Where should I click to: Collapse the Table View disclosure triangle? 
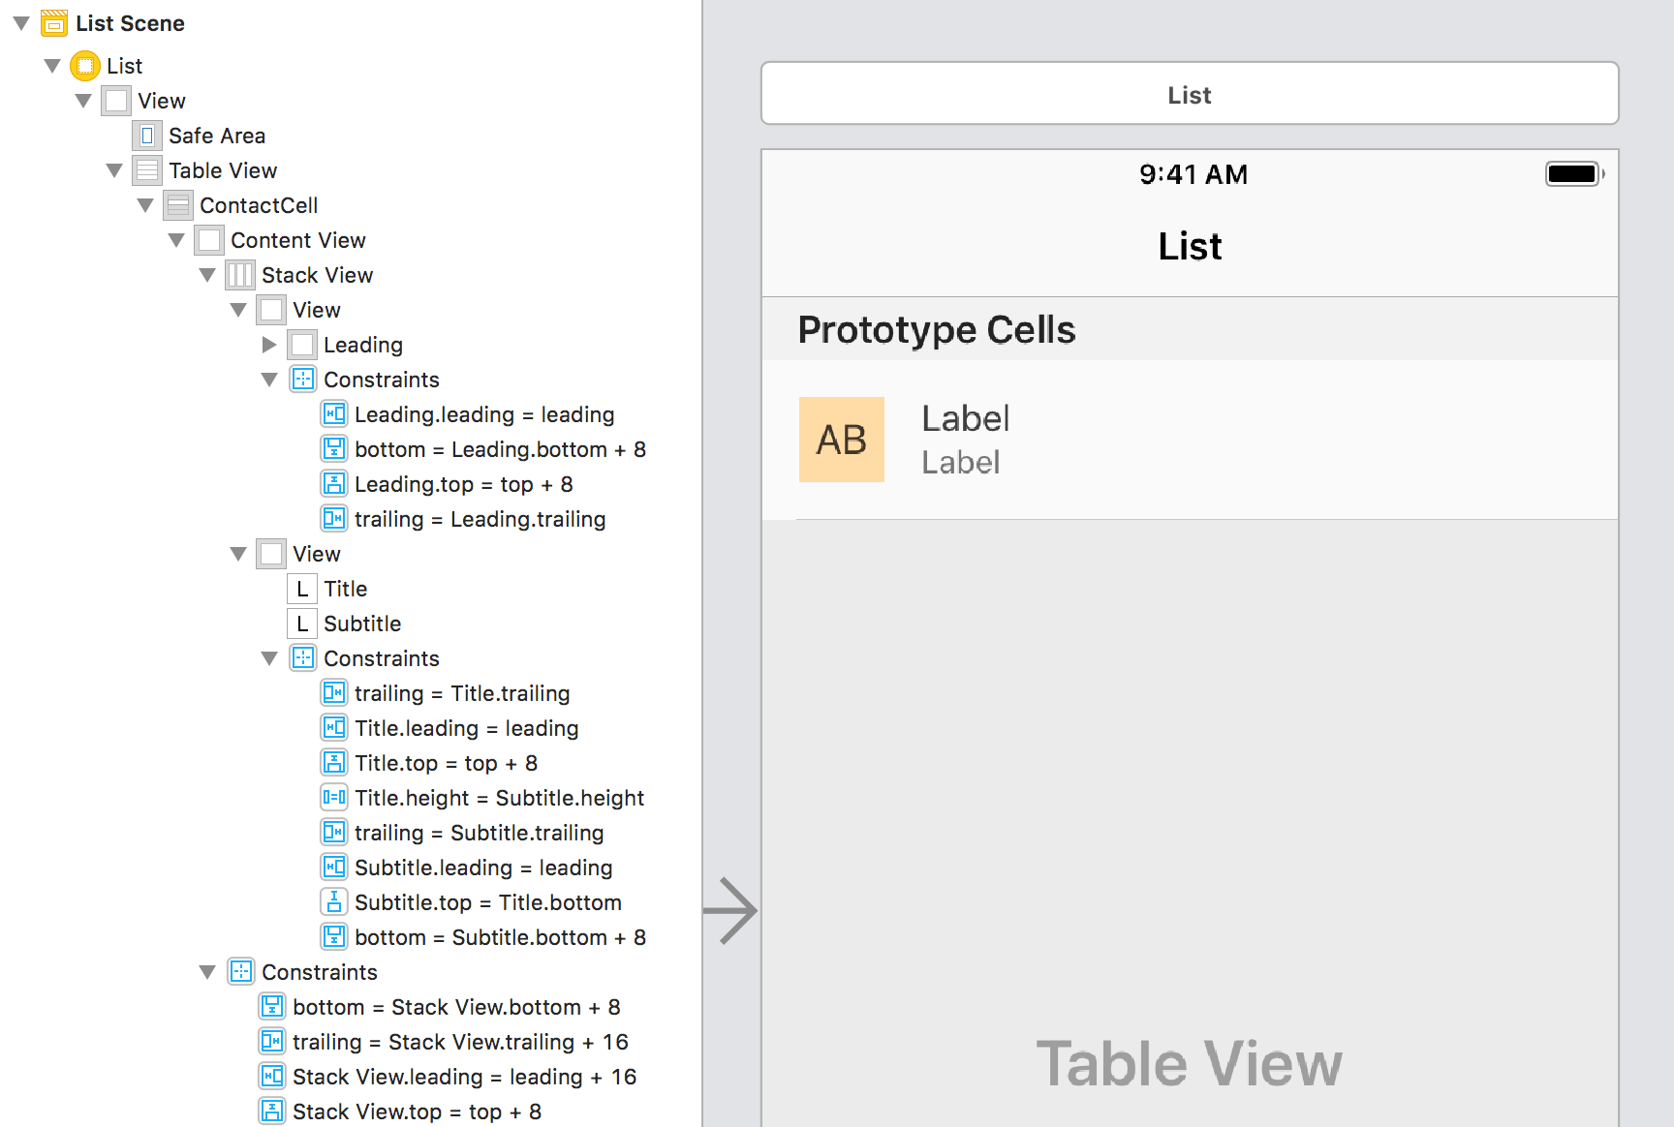pyautogui.click(x=114, y=170)
